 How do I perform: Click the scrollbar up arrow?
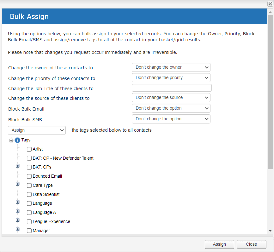pyautogui.click(x=270, y=12)
